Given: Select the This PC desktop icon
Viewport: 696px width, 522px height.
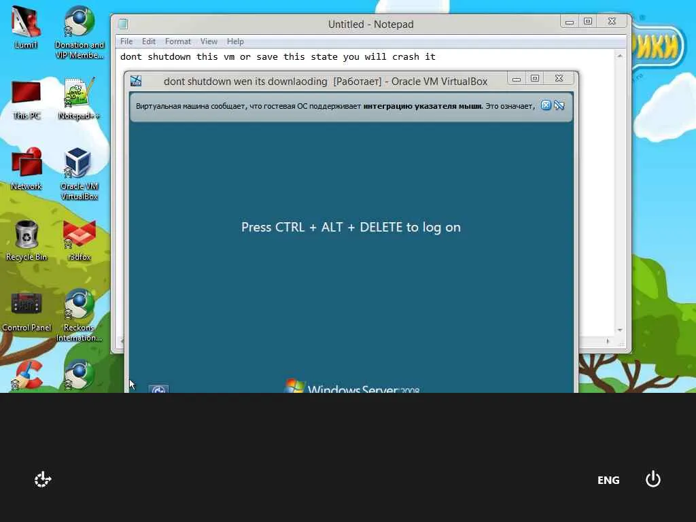Looking at the screenshot, I should (x=27, y=100).
